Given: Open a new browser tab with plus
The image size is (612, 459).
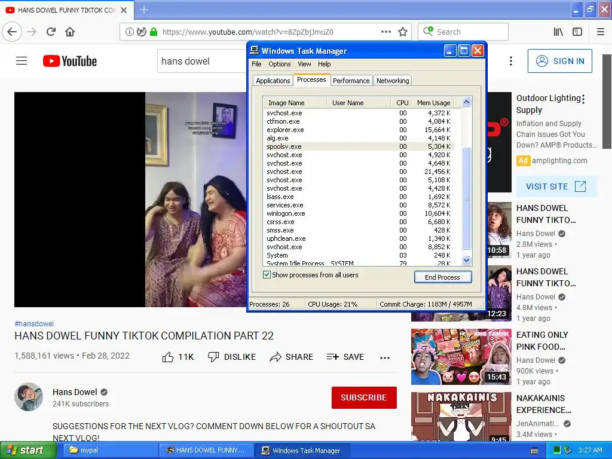Looking at the screenshot, I should click(144, 10).
